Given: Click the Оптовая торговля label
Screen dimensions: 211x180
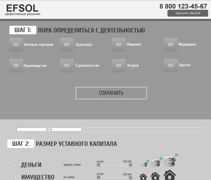Looking at the screenshot, I should click(39, 45).
